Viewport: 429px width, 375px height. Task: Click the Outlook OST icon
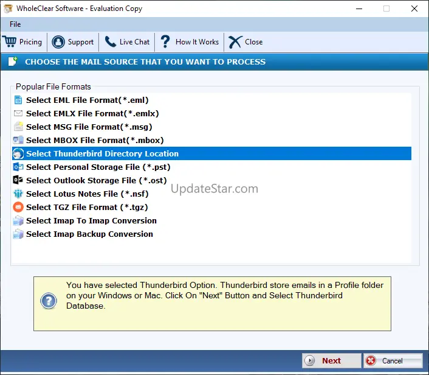(18, 180)
